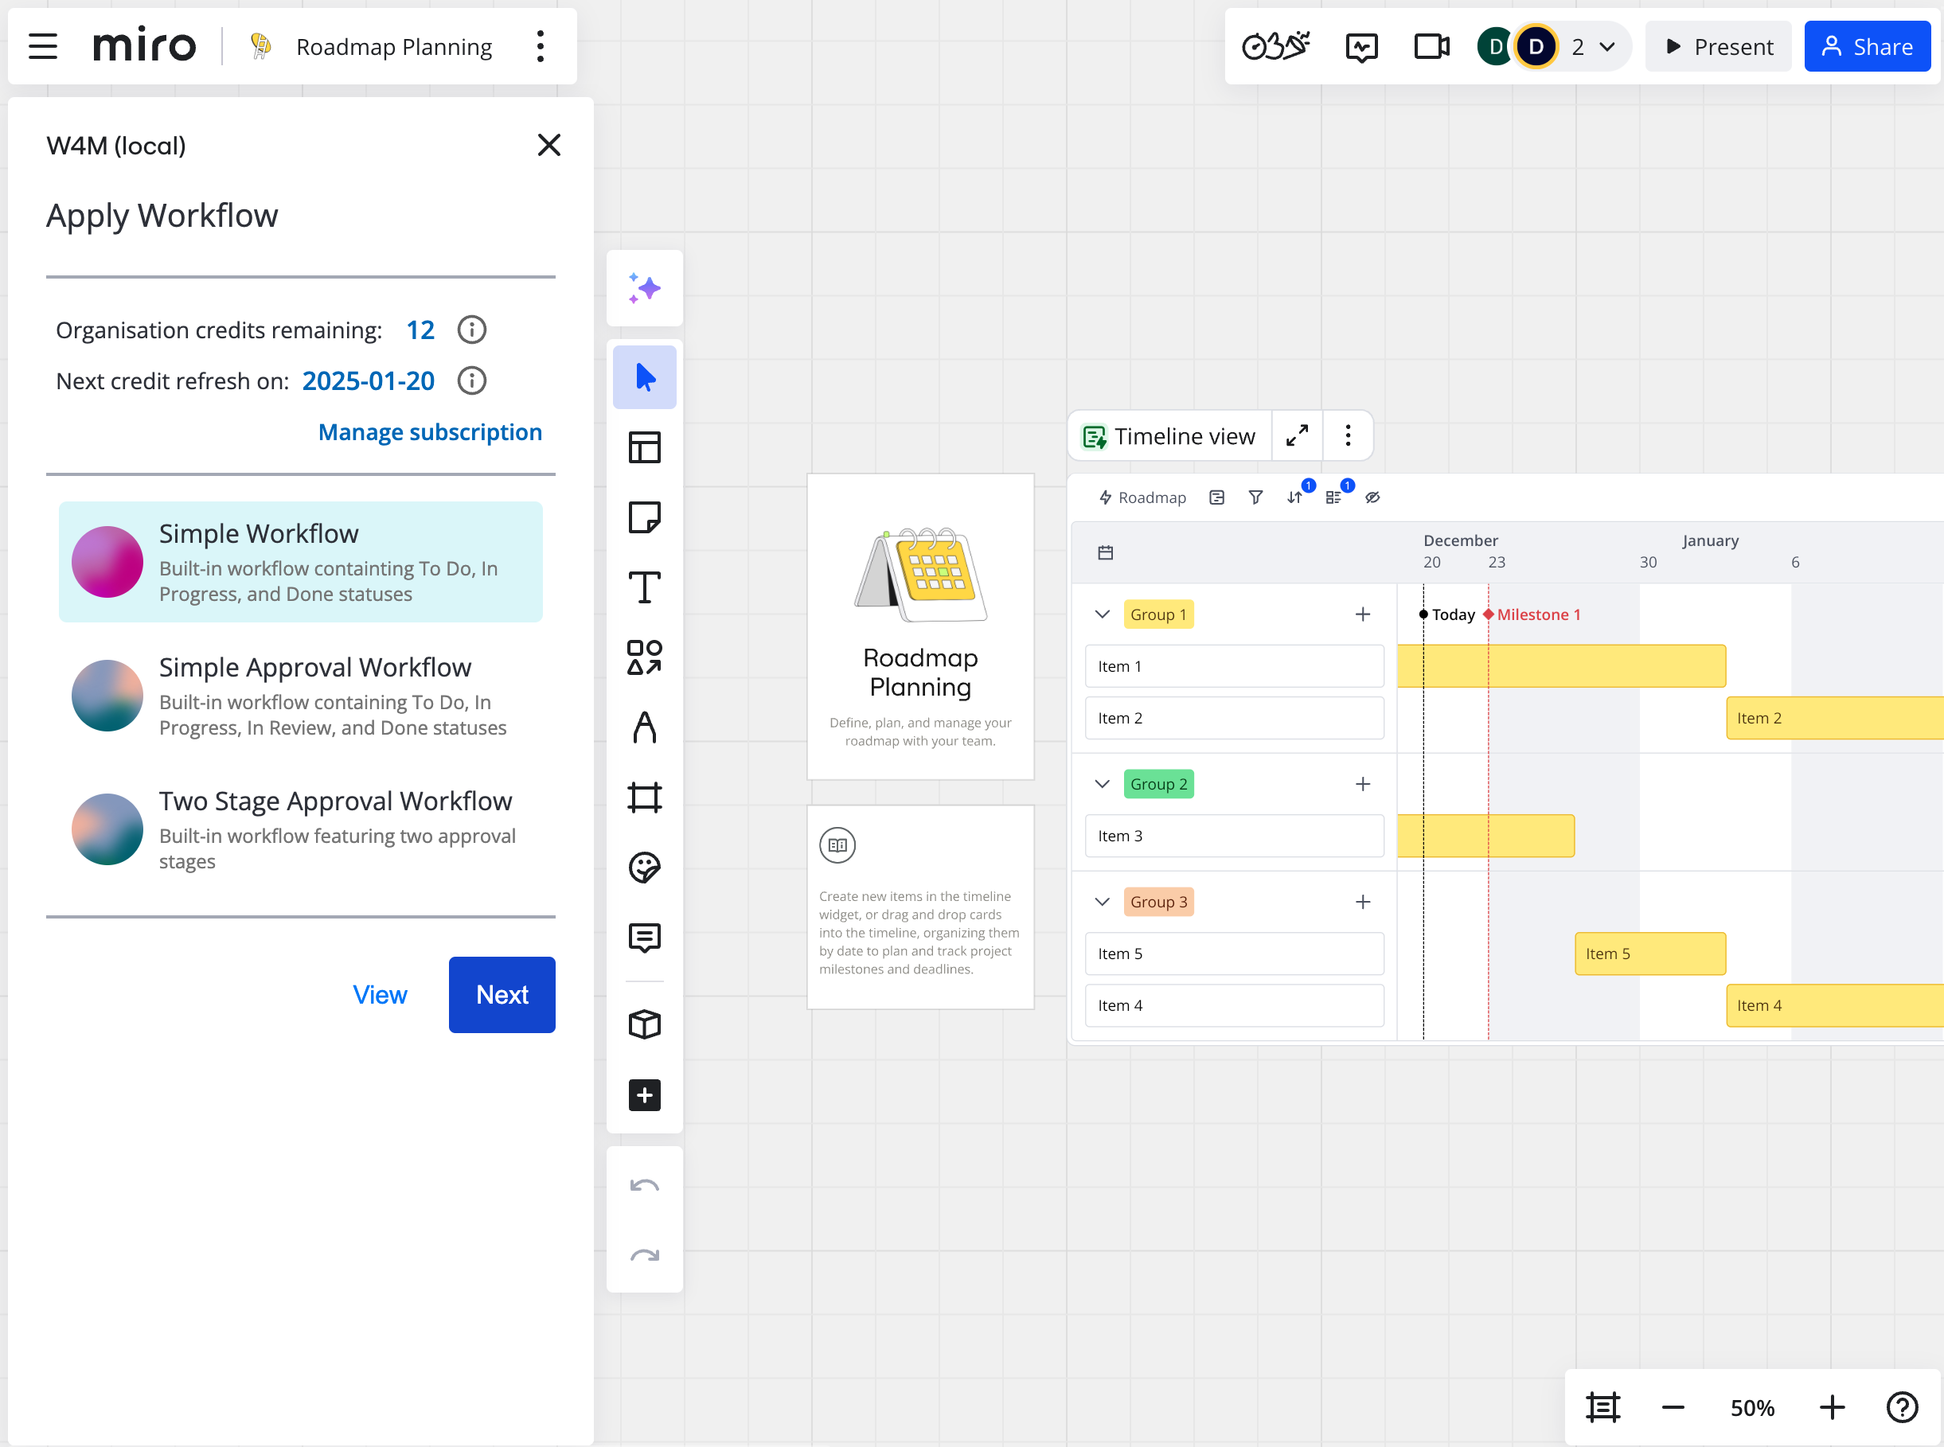Click Next to proceed workflow setup
The width and height of the screenshot is (1944, 1447).
click(503, 994)
